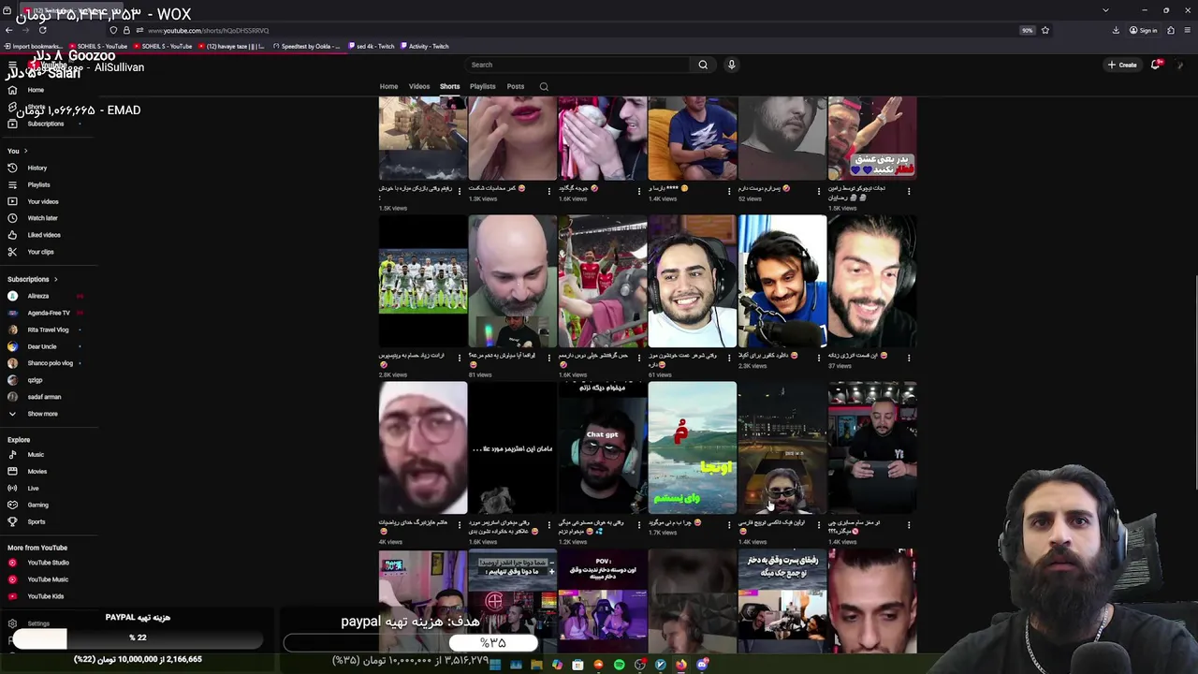Select the channel Shorts tab
This screenshot has width=1198, height=674.
point(450,86)
